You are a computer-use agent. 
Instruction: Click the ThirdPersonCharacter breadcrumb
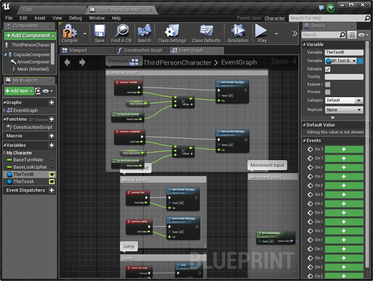tap(177, 63)
